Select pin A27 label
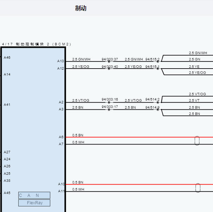213x212 pixels. [7, 152]
